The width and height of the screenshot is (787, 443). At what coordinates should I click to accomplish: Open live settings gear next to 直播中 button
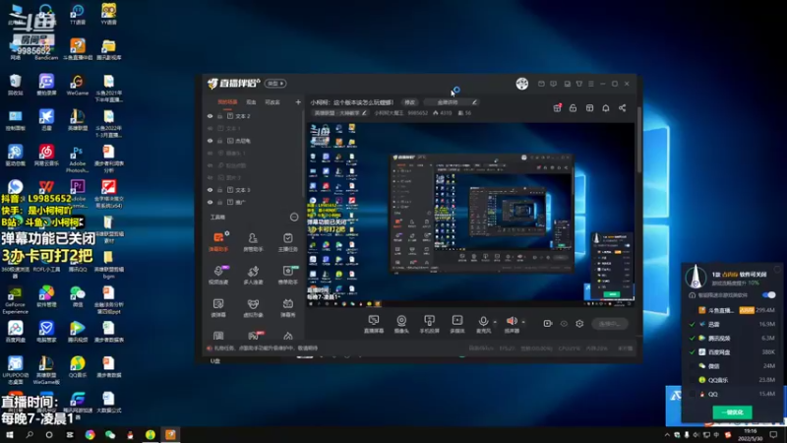point(579,324)
